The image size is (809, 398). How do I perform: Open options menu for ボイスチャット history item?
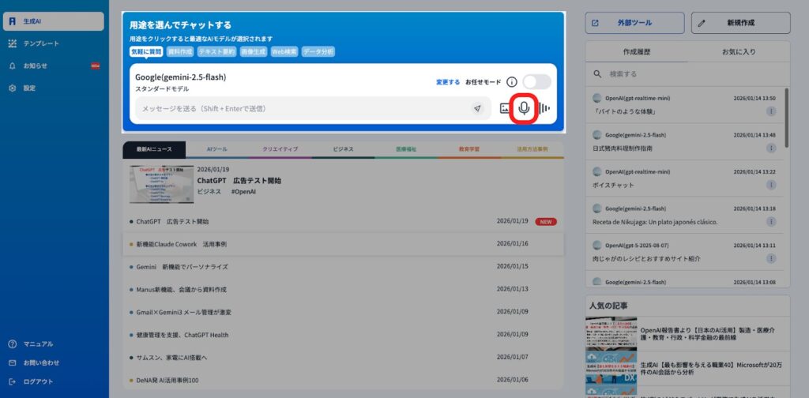tap(770, 185)
